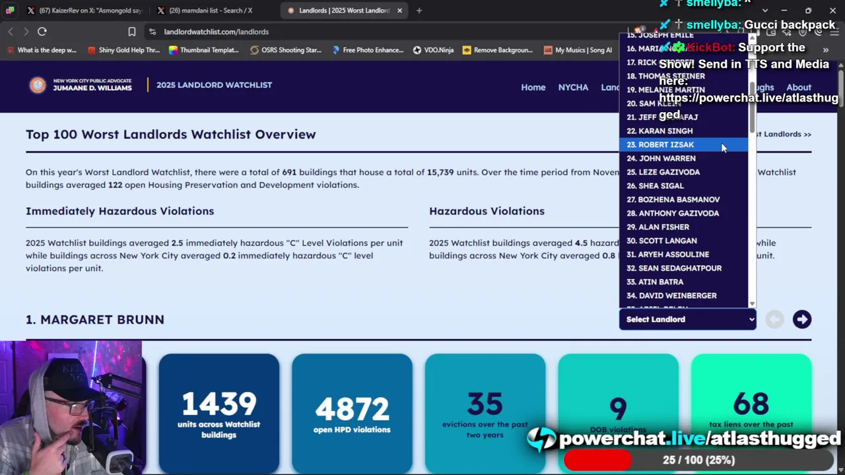Click the Top 100 Worst Landlords Watchlist Overview title
This screenshot has height=475, width=845.
(x=171, y=135)
